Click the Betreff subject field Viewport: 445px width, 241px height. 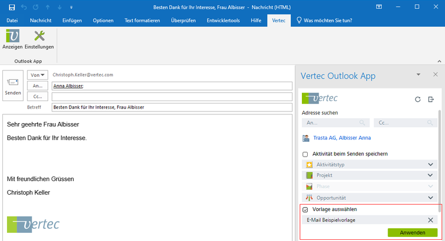click(x=171, y=107)
